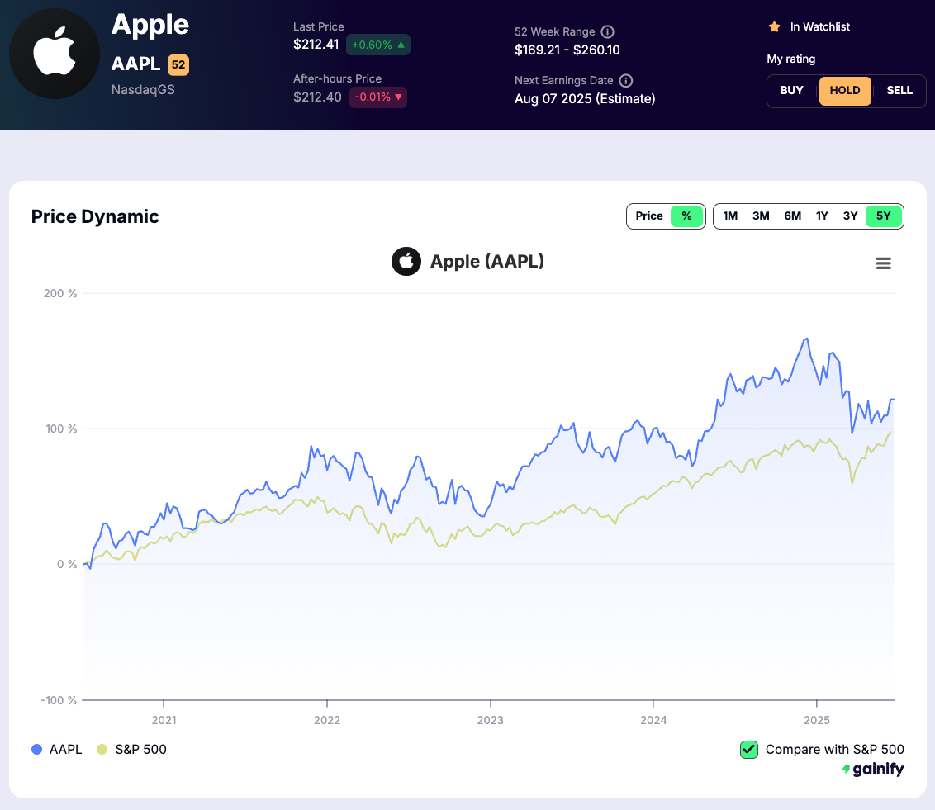Click the AAPL line peak near 2025

pyautogui.click(x=807, y=339)
